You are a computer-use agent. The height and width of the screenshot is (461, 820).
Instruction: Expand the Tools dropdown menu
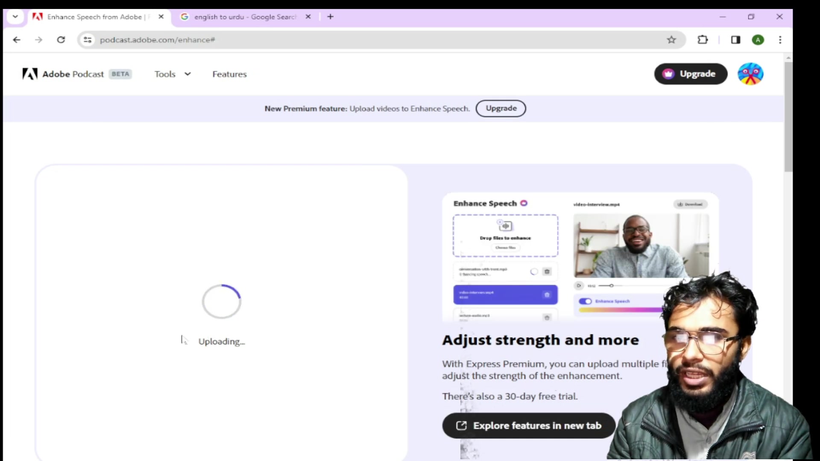coord(173,74)
